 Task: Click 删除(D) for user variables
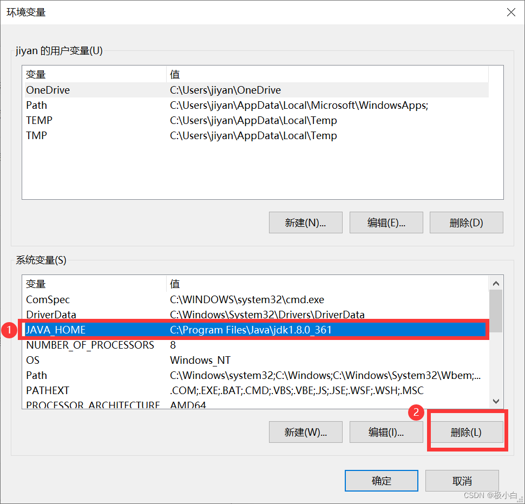click(x=467, y=222)
